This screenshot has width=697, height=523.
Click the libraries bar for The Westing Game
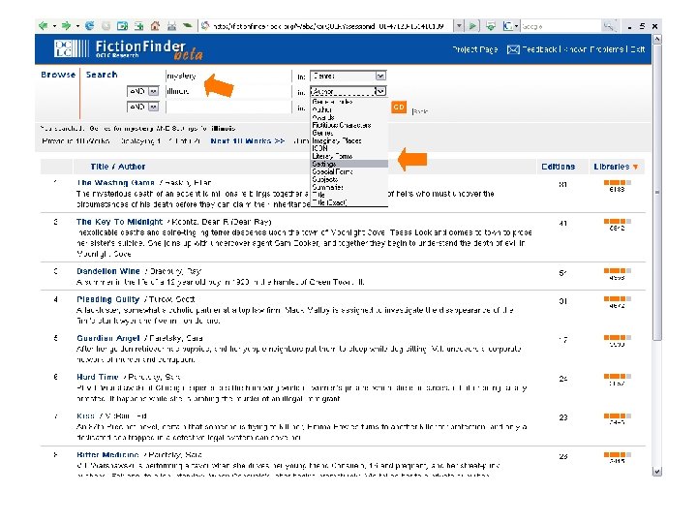(x=617, y=183)
